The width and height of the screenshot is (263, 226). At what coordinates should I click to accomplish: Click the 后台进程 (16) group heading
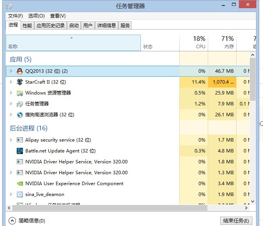[28, 128]
